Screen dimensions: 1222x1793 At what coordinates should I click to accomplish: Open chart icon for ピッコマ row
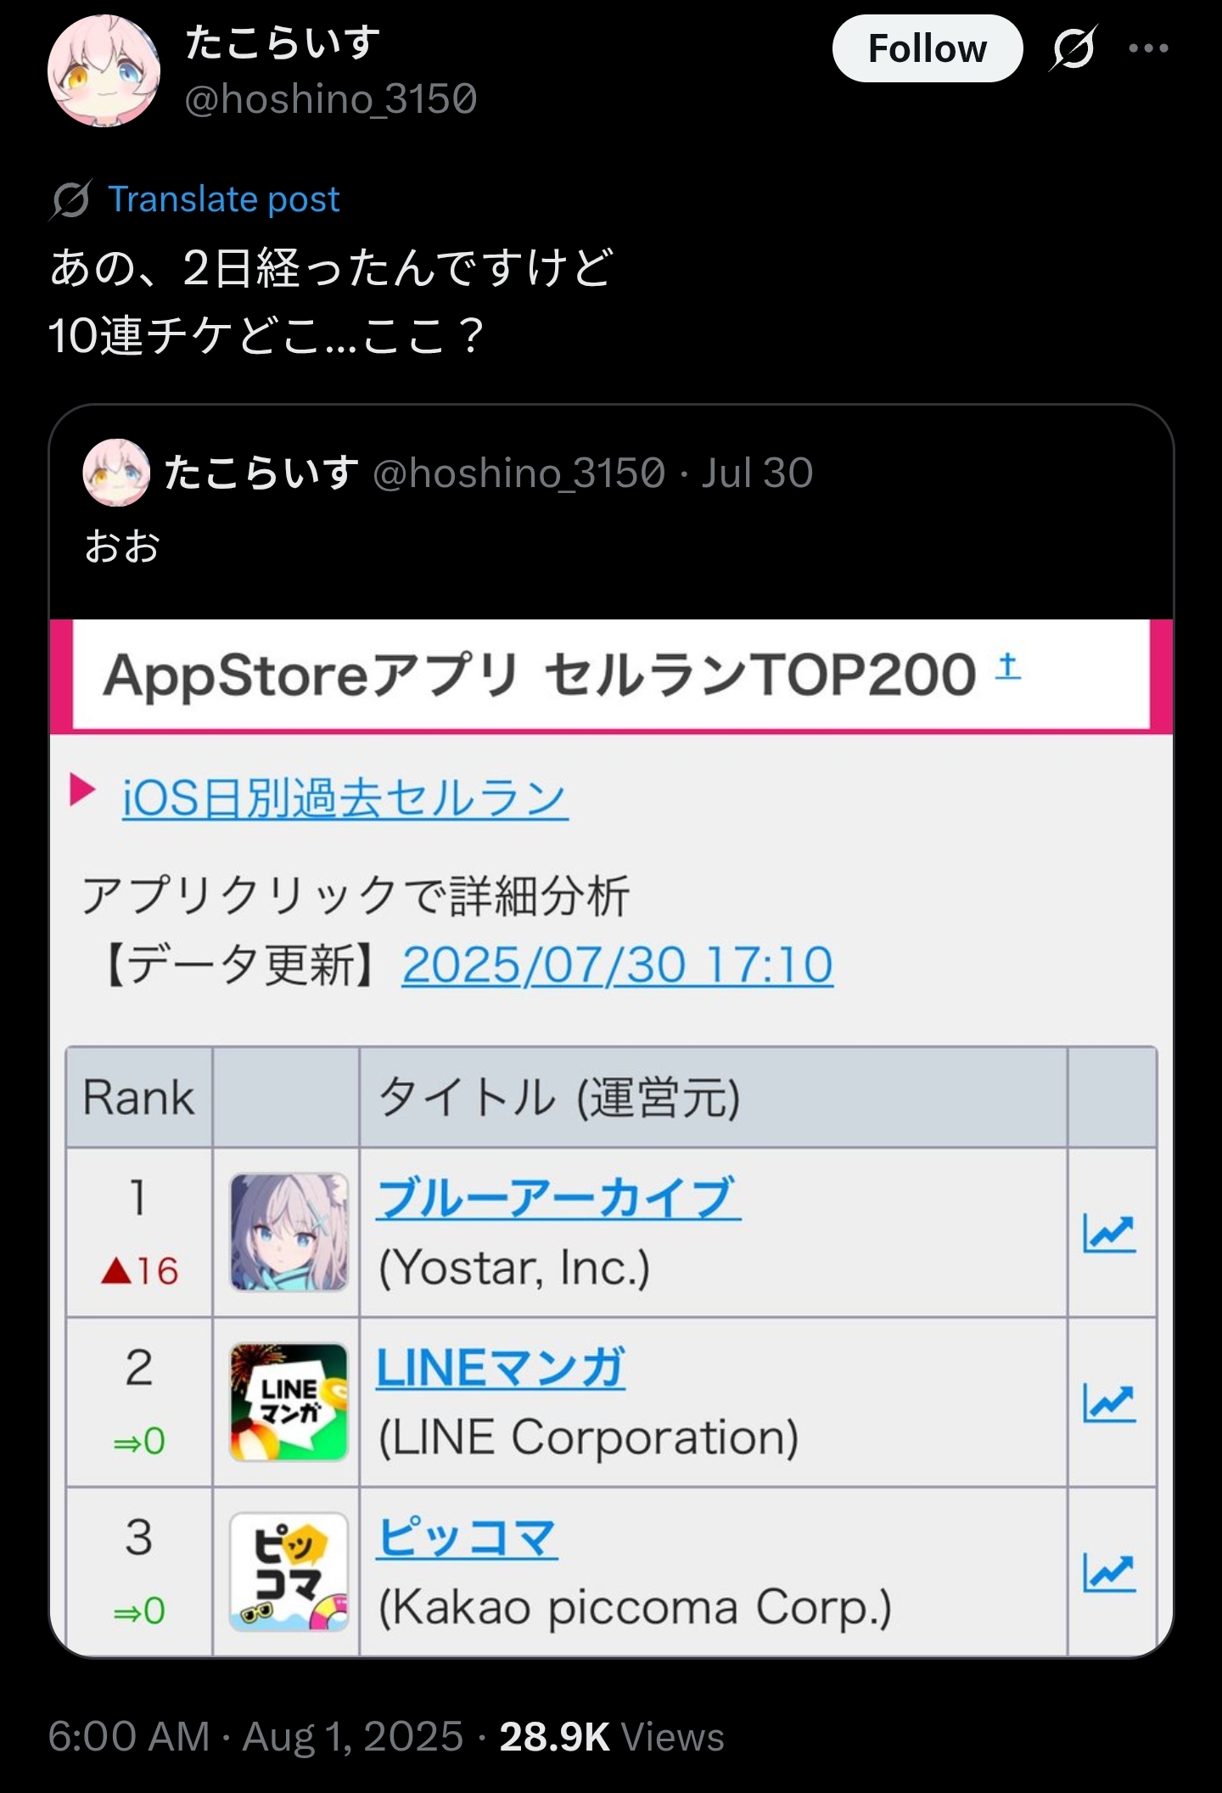pos(1109,1572)
